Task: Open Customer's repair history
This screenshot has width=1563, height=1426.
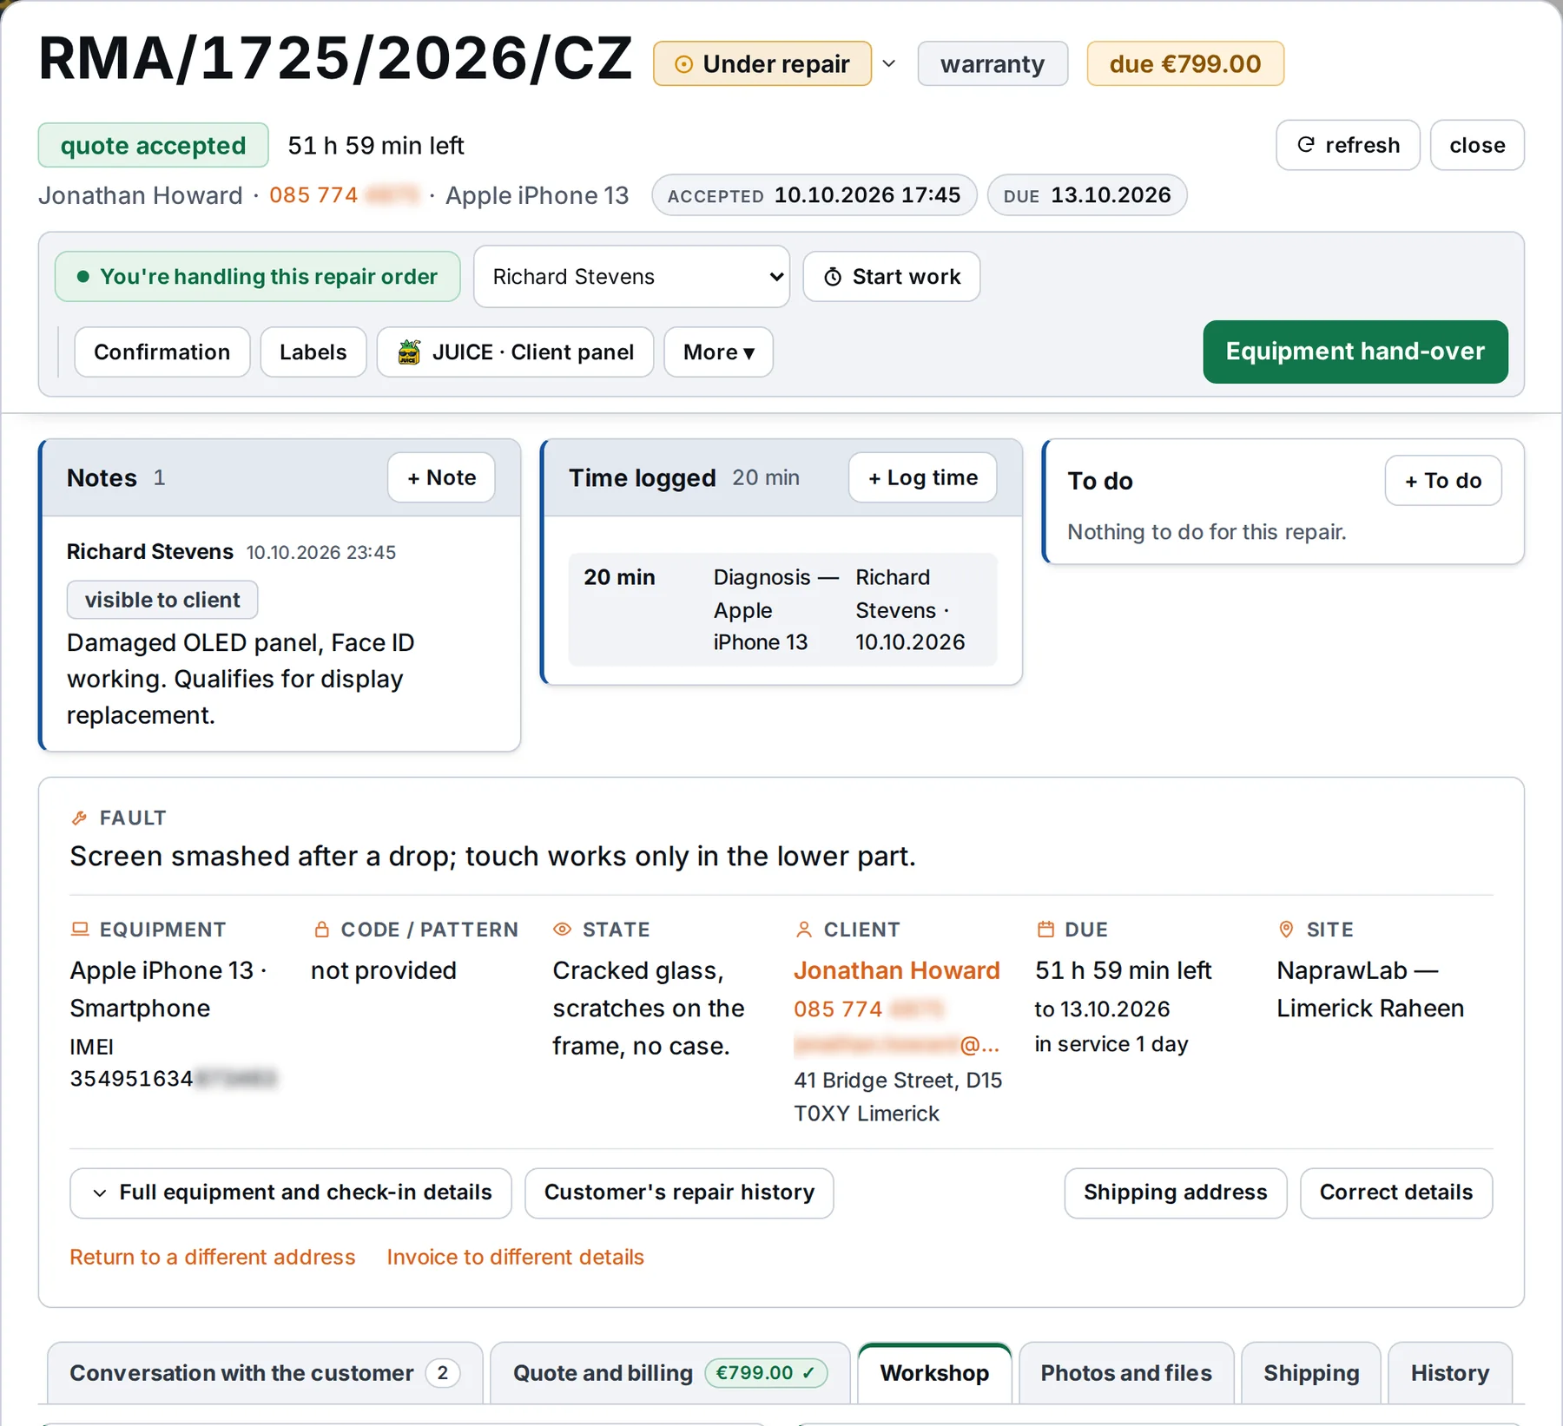Action: pyautogui.click(x=679, y=1193)
